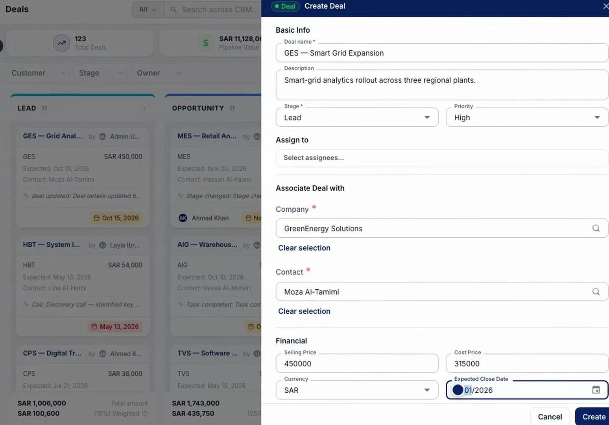Click the Contact field Moza Al-Tamimi

[x=442, y=292]
